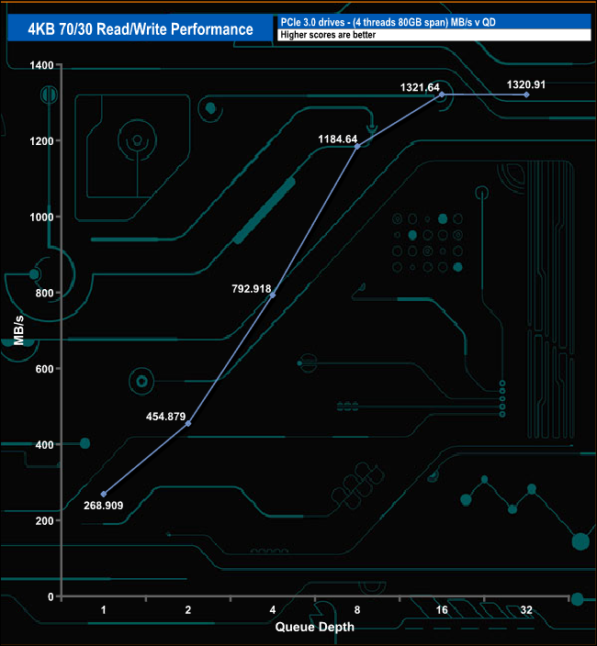Viewport: 597px width, 646px height.
Task: Click the 800 y-axis label
Action: click(44, 293)
